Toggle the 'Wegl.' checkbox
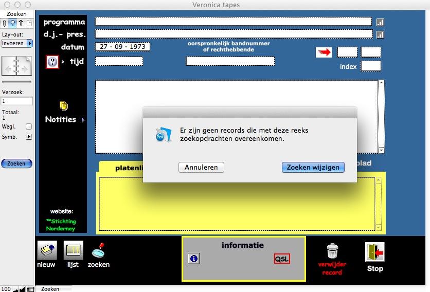 (29, 126)
